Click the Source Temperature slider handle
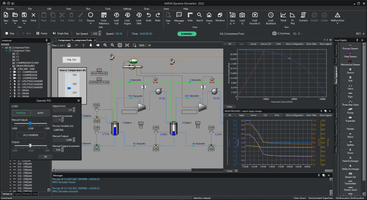367x200 pixels. (x=69, y=88)
